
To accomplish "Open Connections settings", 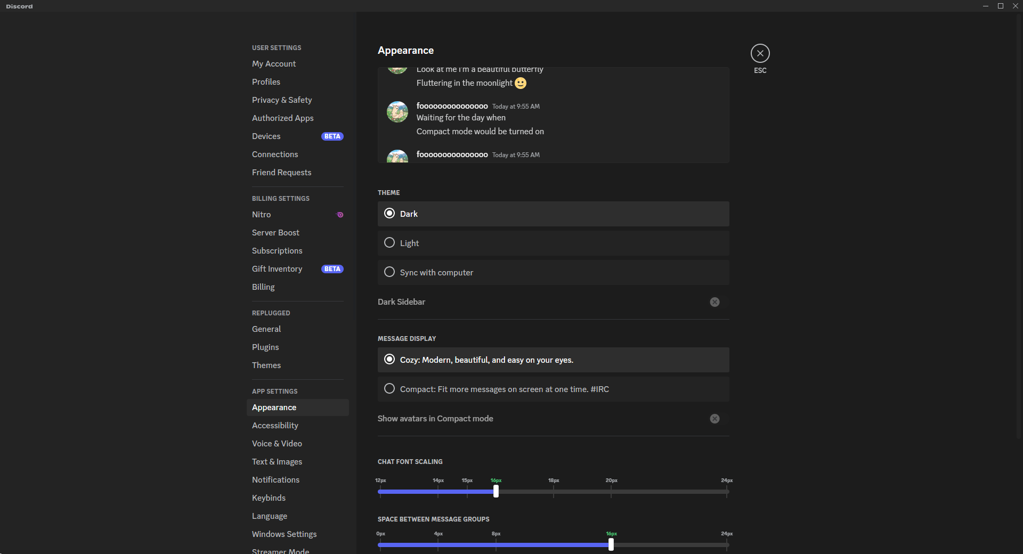I will pos(297,154).
